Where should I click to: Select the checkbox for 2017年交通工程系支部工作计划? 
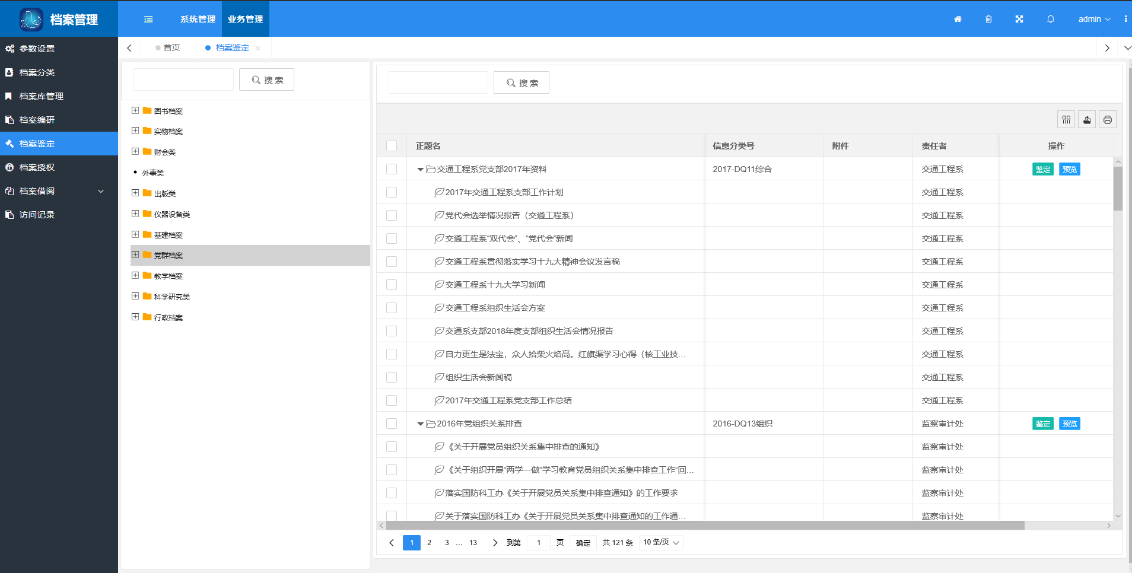[x=392, y=192]
